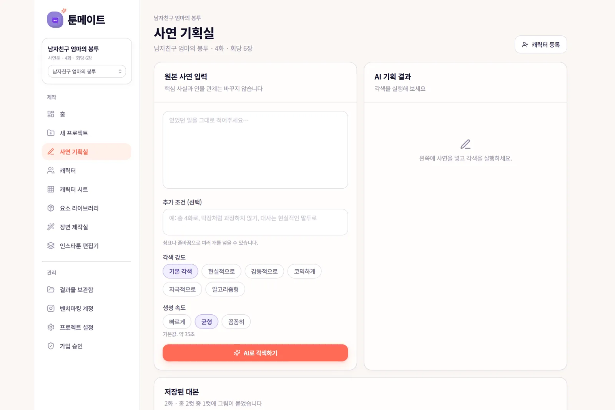Select the 현실적으로 intensity chip

[221, 271]
